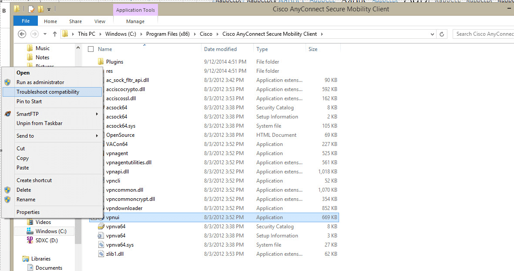Viewport: 514px width, 271px height.
Task: Switch to the Home ribbon tab
Action: coord(50,21)
